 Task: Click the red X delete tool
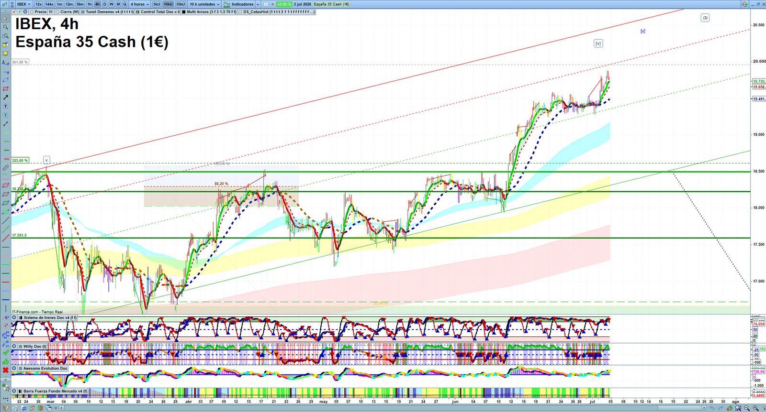[6, 370]
